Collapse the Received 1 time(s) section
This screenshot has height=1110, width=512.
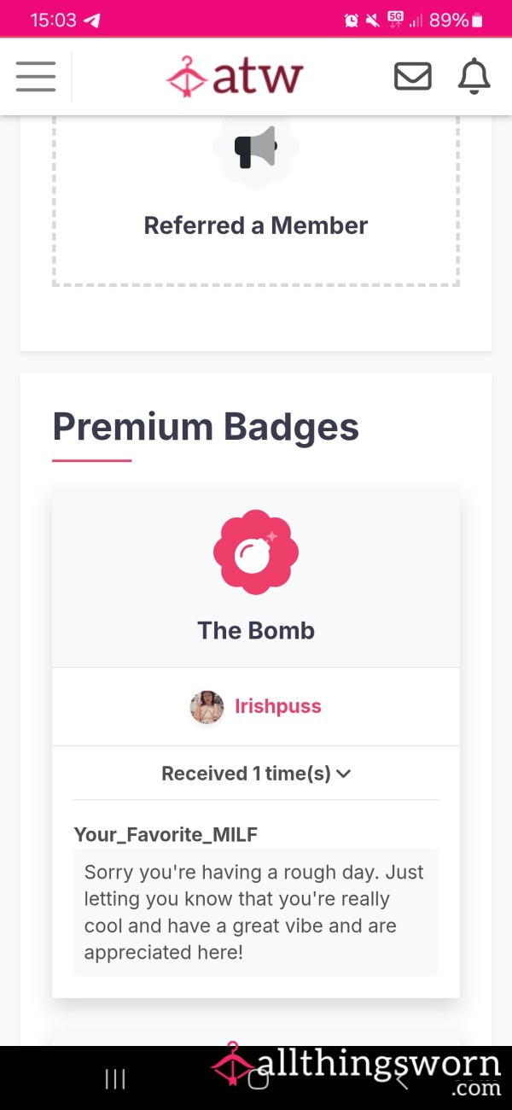pos(256,774)
